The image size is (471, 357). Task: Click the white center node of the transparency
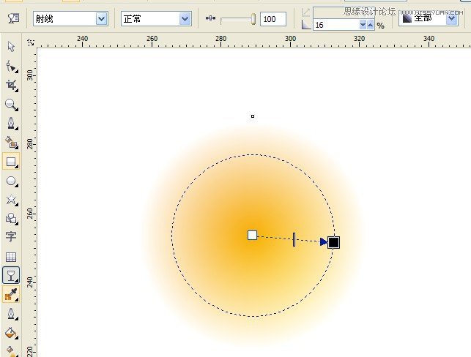pos(252,235)
